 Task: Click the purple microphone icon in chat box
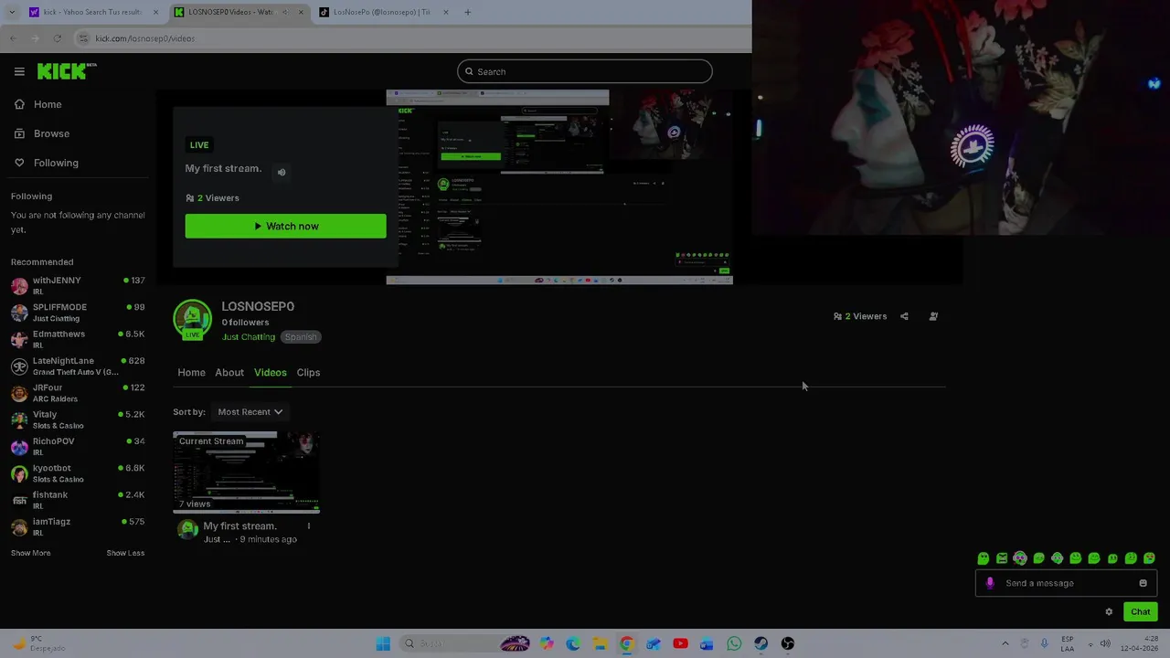click(x=990, y=583)
